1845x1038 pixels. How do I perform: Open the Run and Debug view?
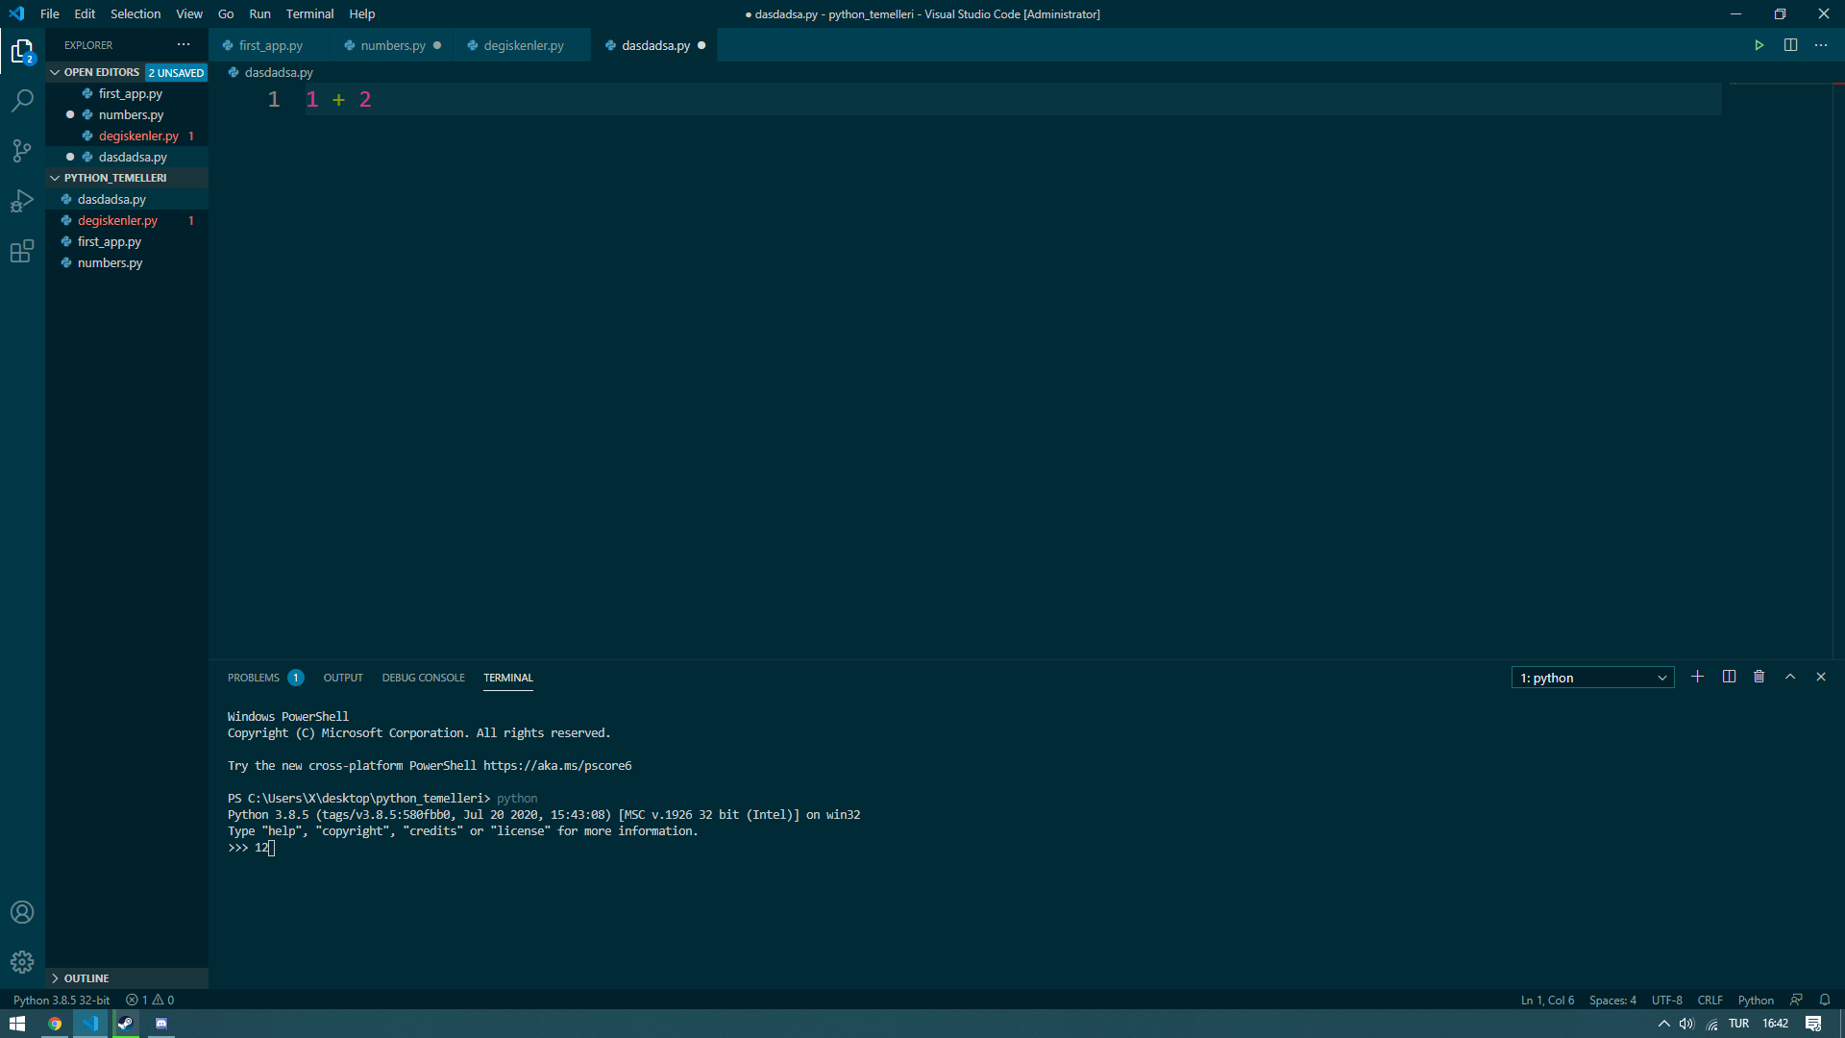point(22,201)
